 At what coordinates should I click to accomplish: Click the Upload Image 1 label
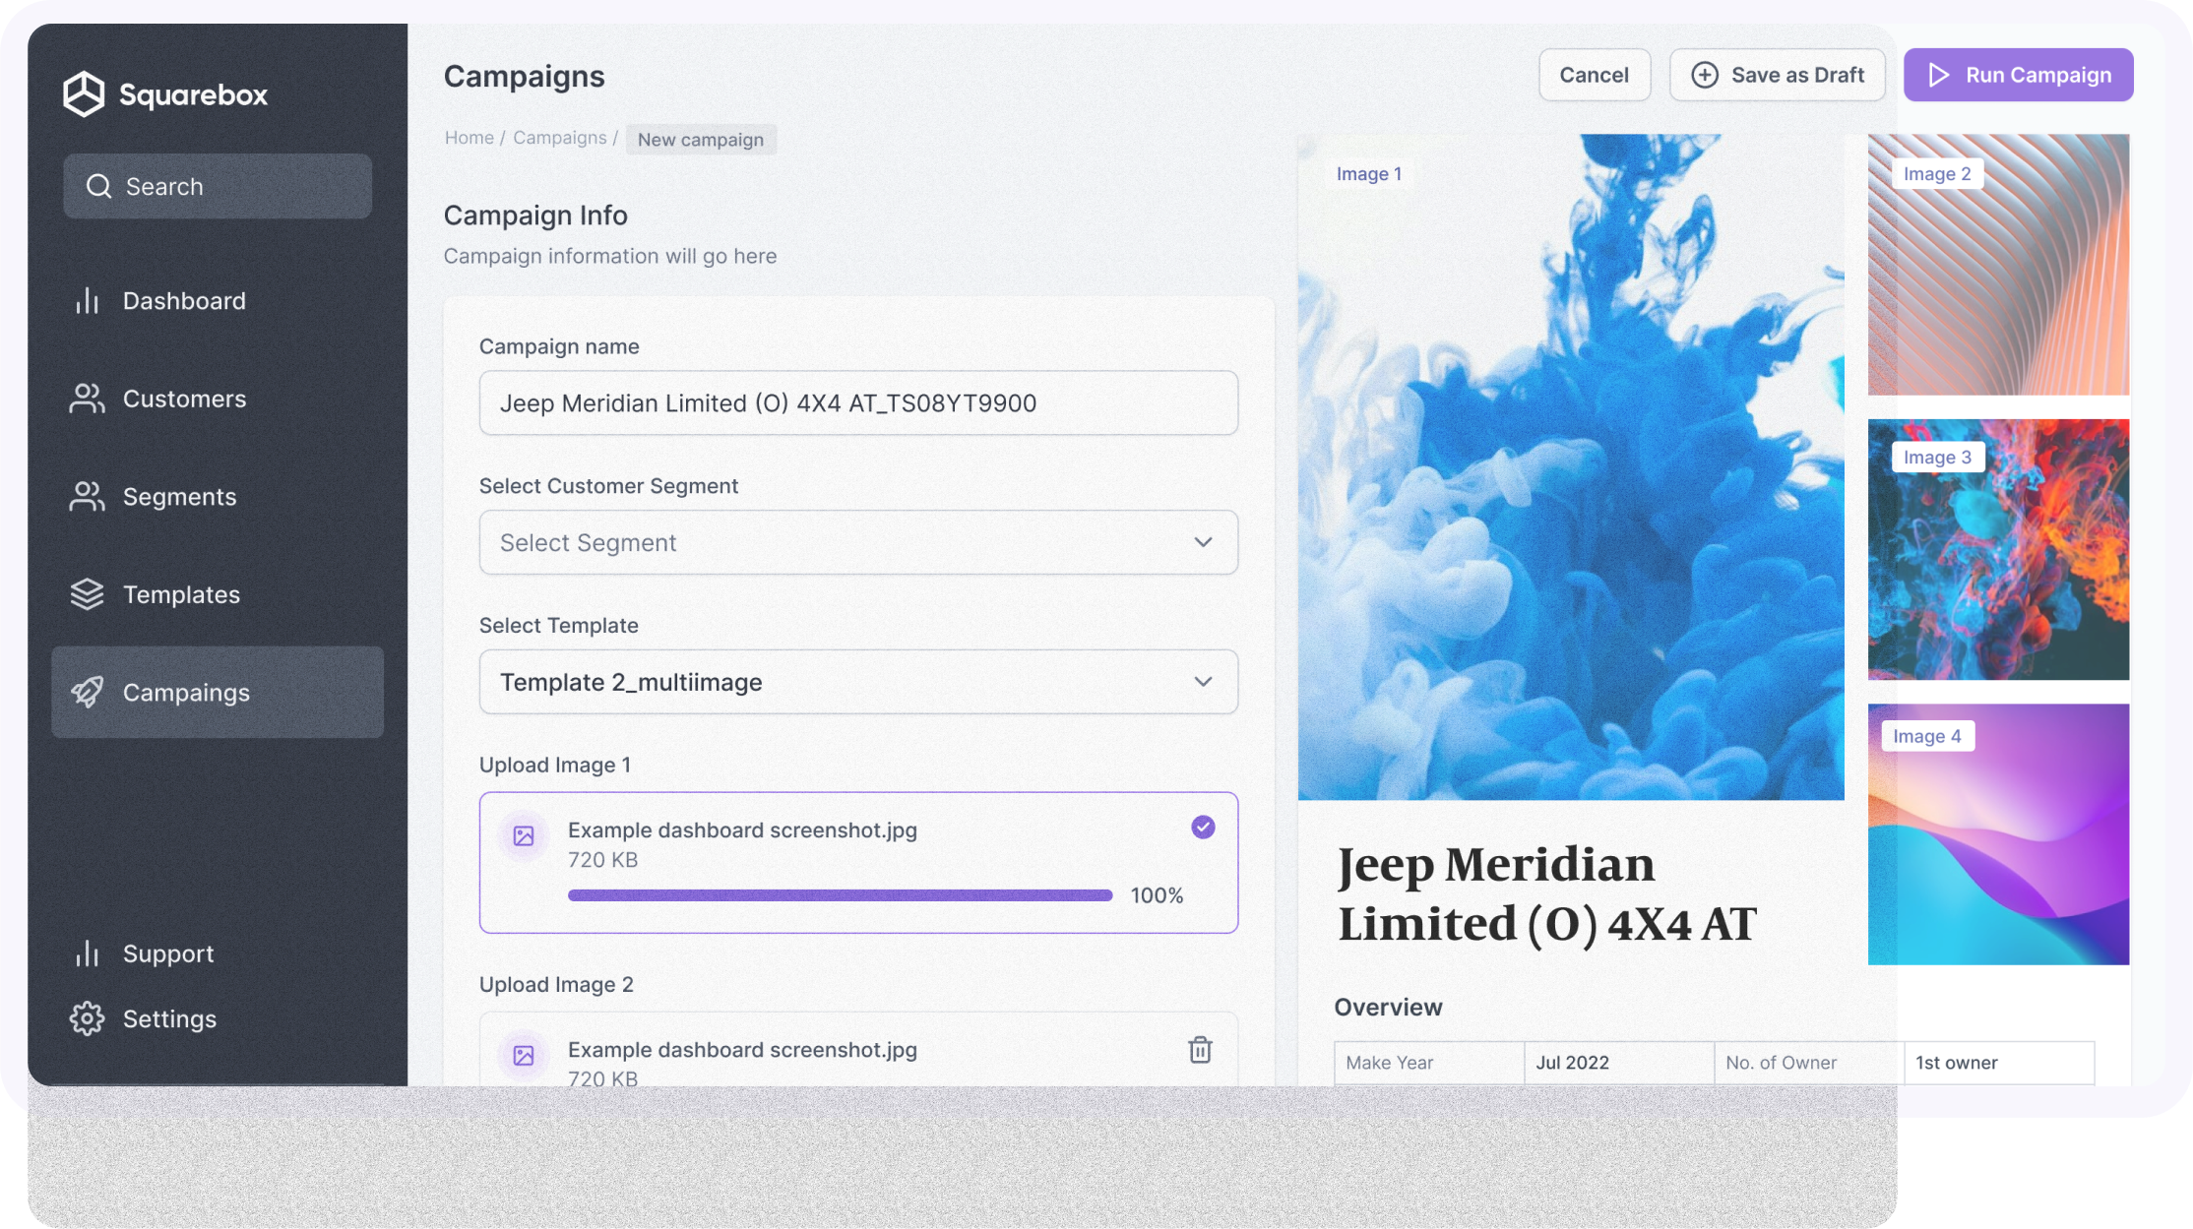pos(555,765)
